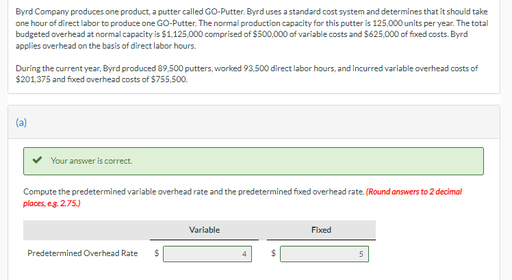Click the Variable column header
This screenshot has width=512, height=280.
205,230
